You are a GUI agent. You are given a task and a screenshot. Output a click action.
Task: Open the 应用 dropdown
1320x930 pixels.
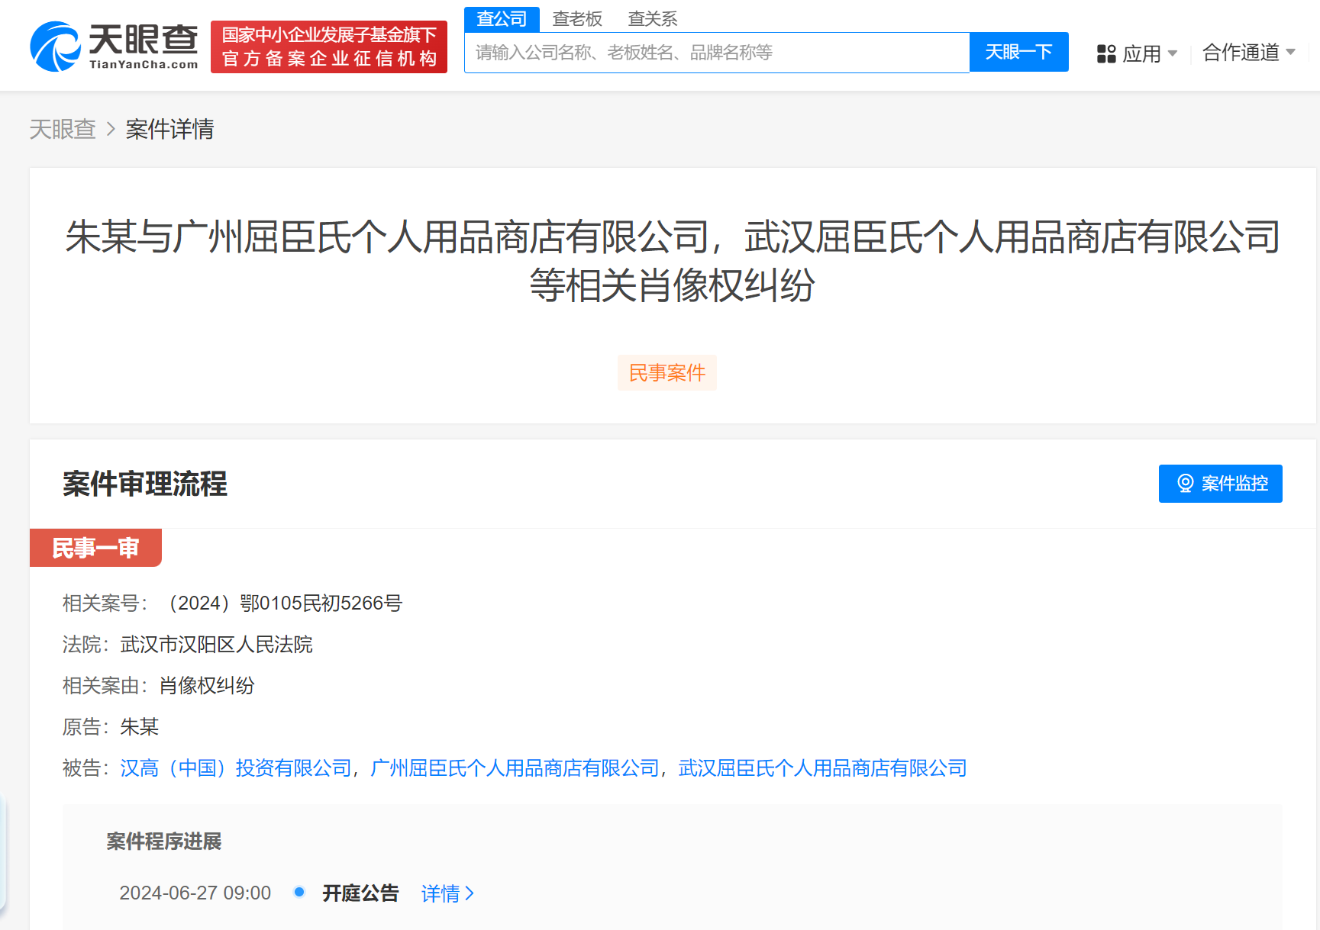click(x=1144, y=53)
